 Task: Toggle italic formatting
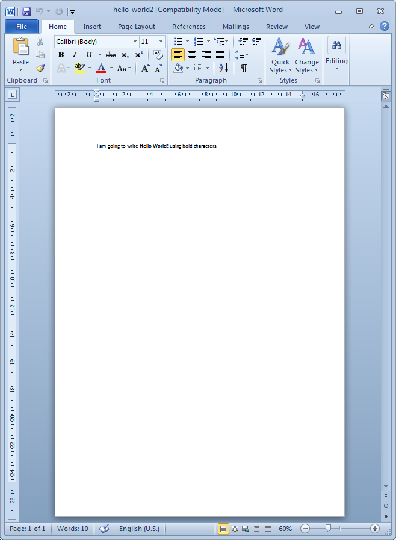coord(75,55)
